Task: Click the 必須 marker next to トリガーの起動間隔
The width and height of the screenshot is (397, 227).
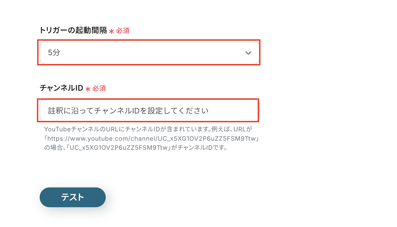Action: tap(123, 31)
